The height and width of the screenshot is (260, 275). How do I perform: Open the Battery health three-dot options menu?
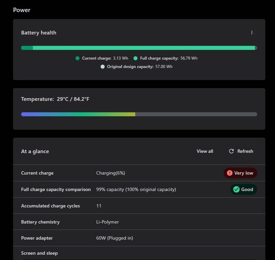252,32
